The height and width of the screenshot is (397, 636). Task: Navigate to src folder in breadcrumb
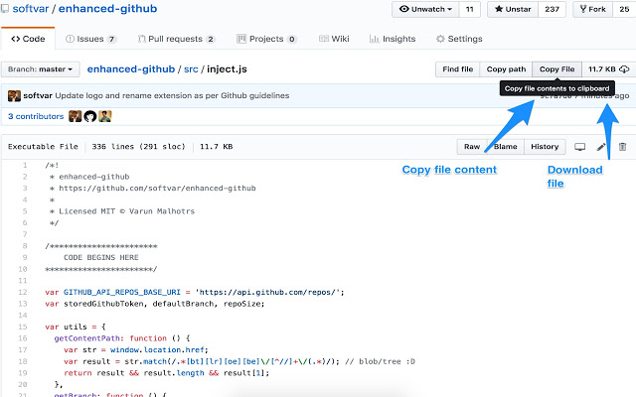coord(191,69)
